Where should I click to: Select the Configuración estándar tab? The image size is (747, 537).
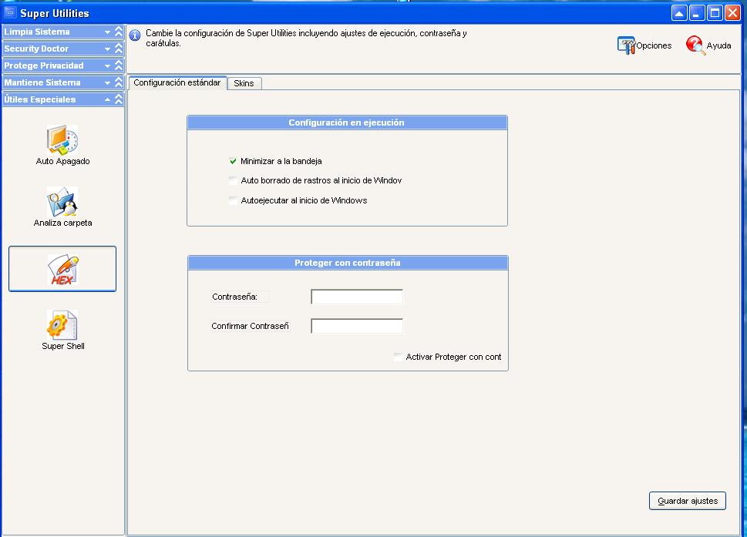[177, 82]
